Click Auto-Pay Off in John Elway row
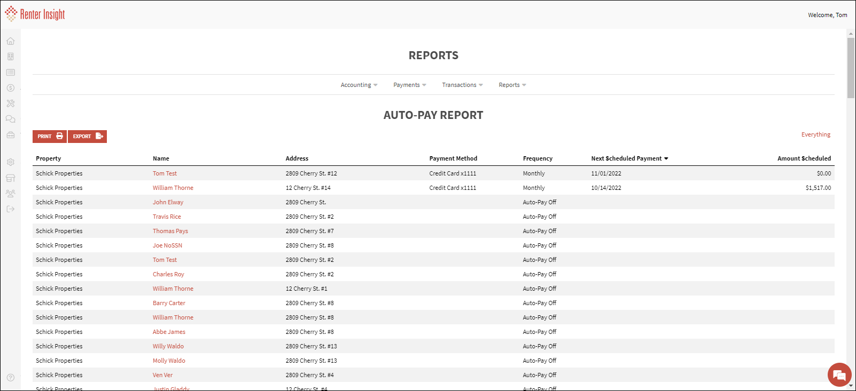 coord(539,202)
